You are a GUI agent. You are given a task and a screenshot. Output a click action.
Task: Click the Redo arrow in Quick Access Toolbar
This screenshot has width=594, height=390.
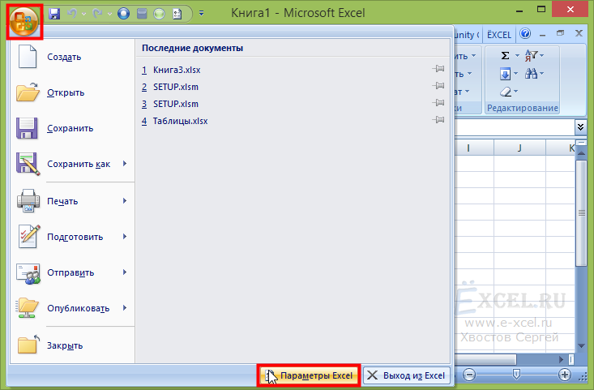pos(97,14)
